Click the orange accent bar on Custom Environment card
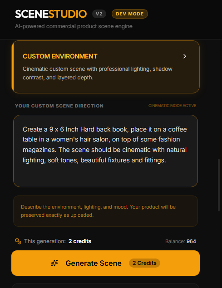 pyautogui.click(x=13, y=67)
